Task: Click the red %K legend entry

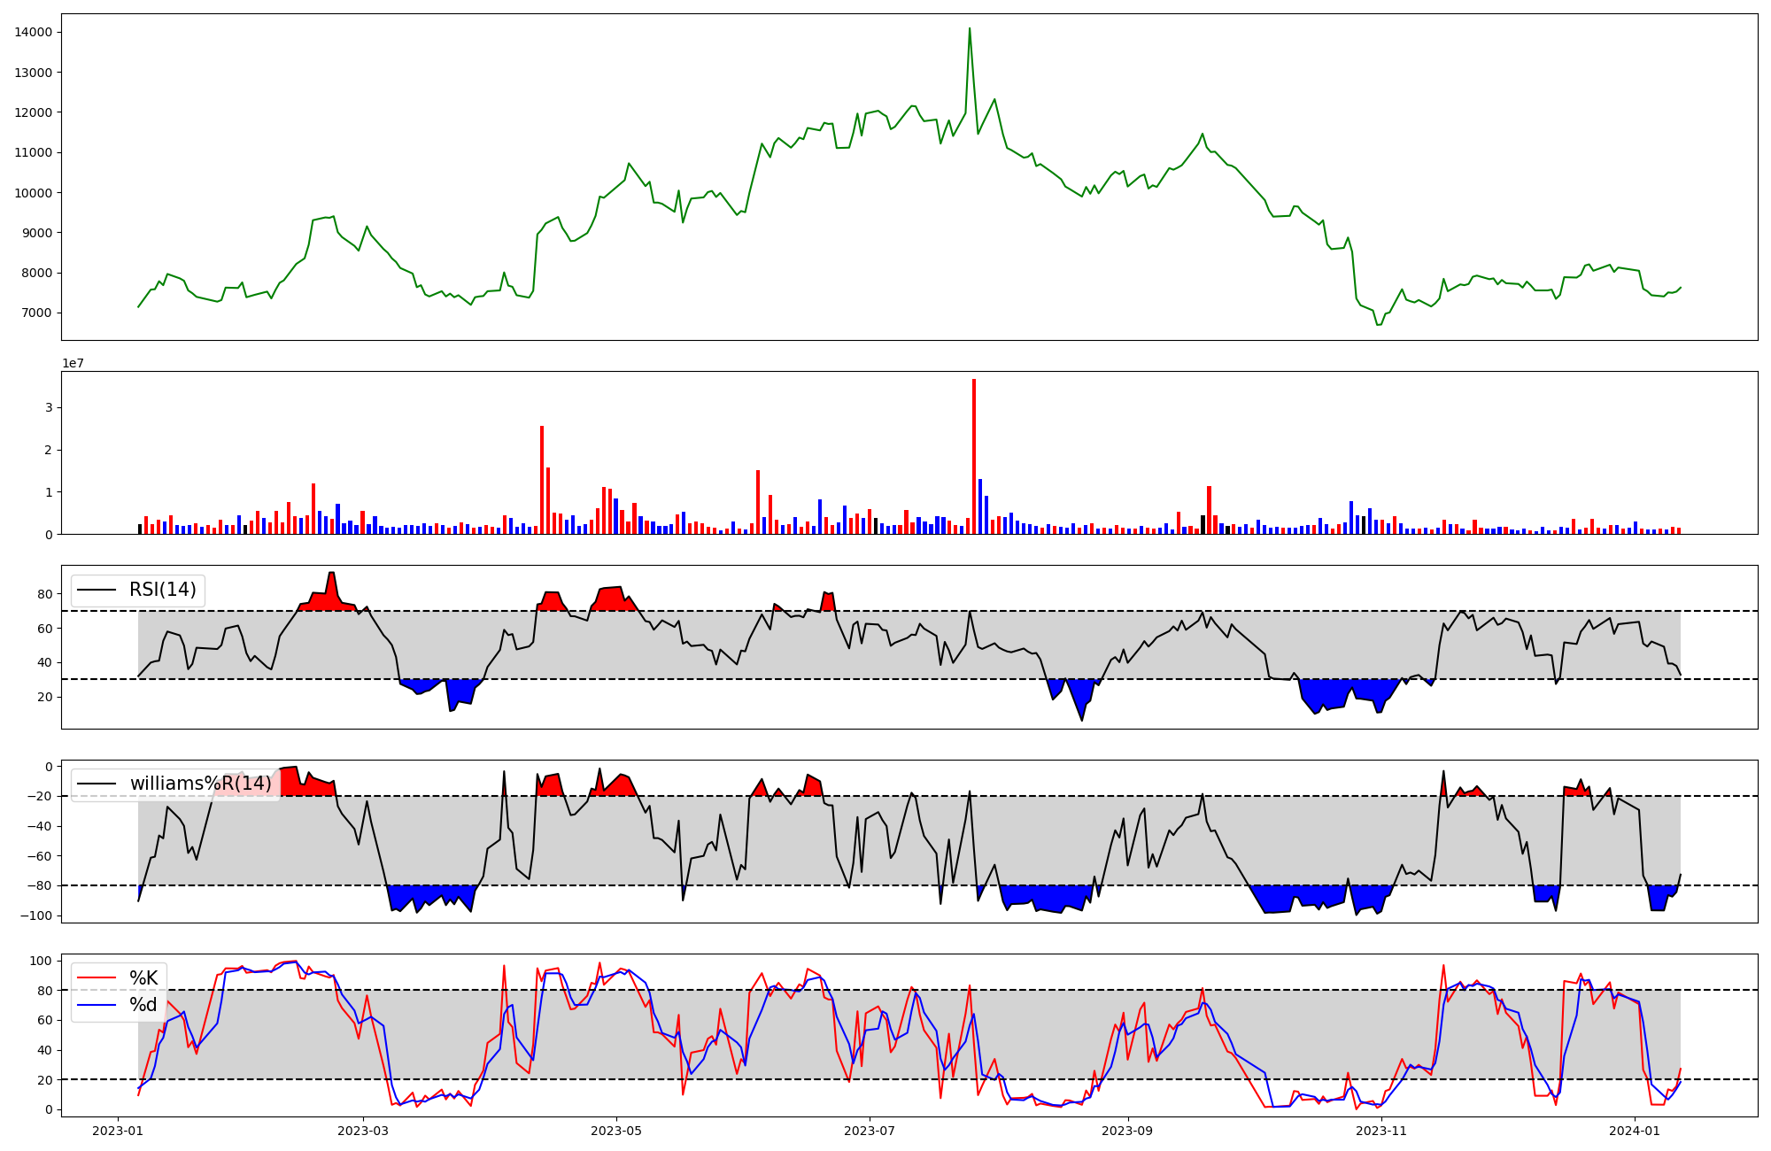Action: coord(143,978)
